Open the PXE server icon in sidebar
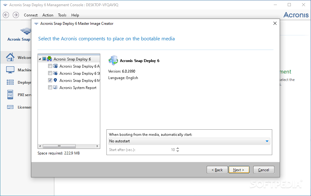The width and height of the screenshot is (311, 196). pyautogui.click(x=10, y=95)
